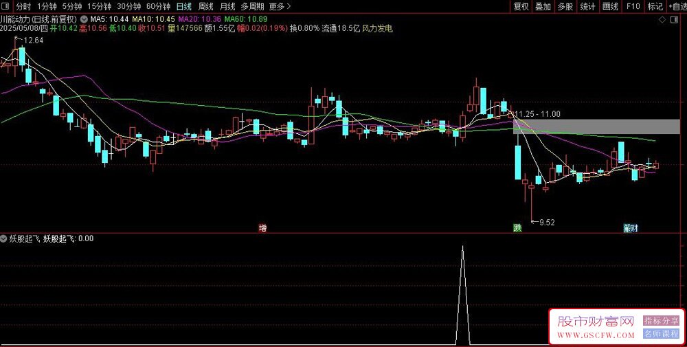
Task: Click the MA5: 10.44 label
Action: click(109, 19)
